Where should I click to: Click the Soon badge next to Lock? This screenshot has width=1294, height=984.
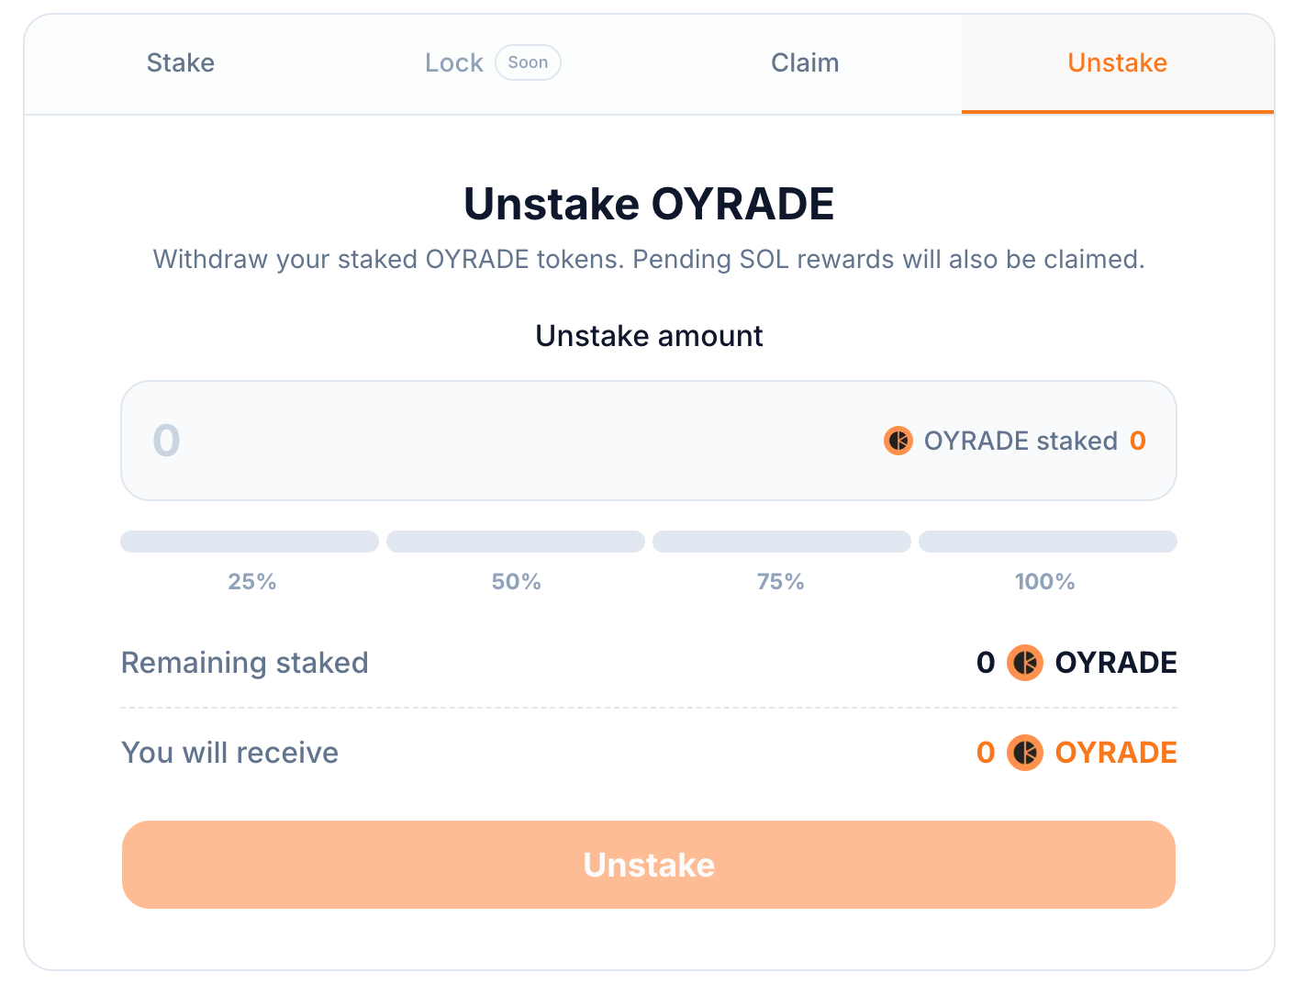pyautogui.click(x=528, y=62)
